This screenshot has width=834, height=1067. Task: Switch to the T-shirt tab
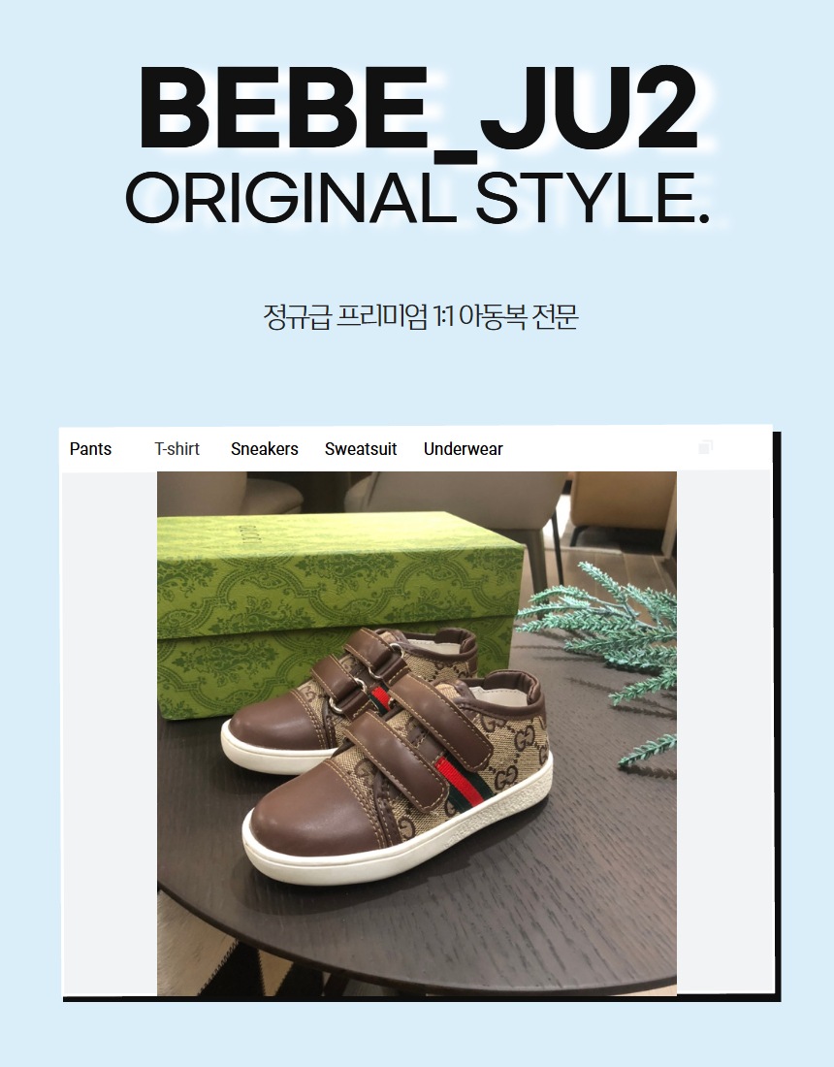pos(176,449)
